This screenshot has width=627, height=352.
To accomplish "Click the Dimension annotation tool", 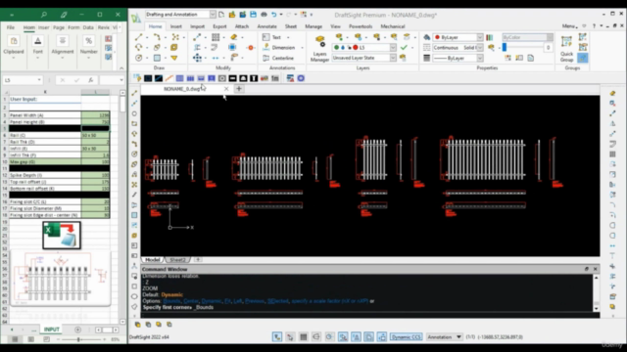I will coord(278,48).
